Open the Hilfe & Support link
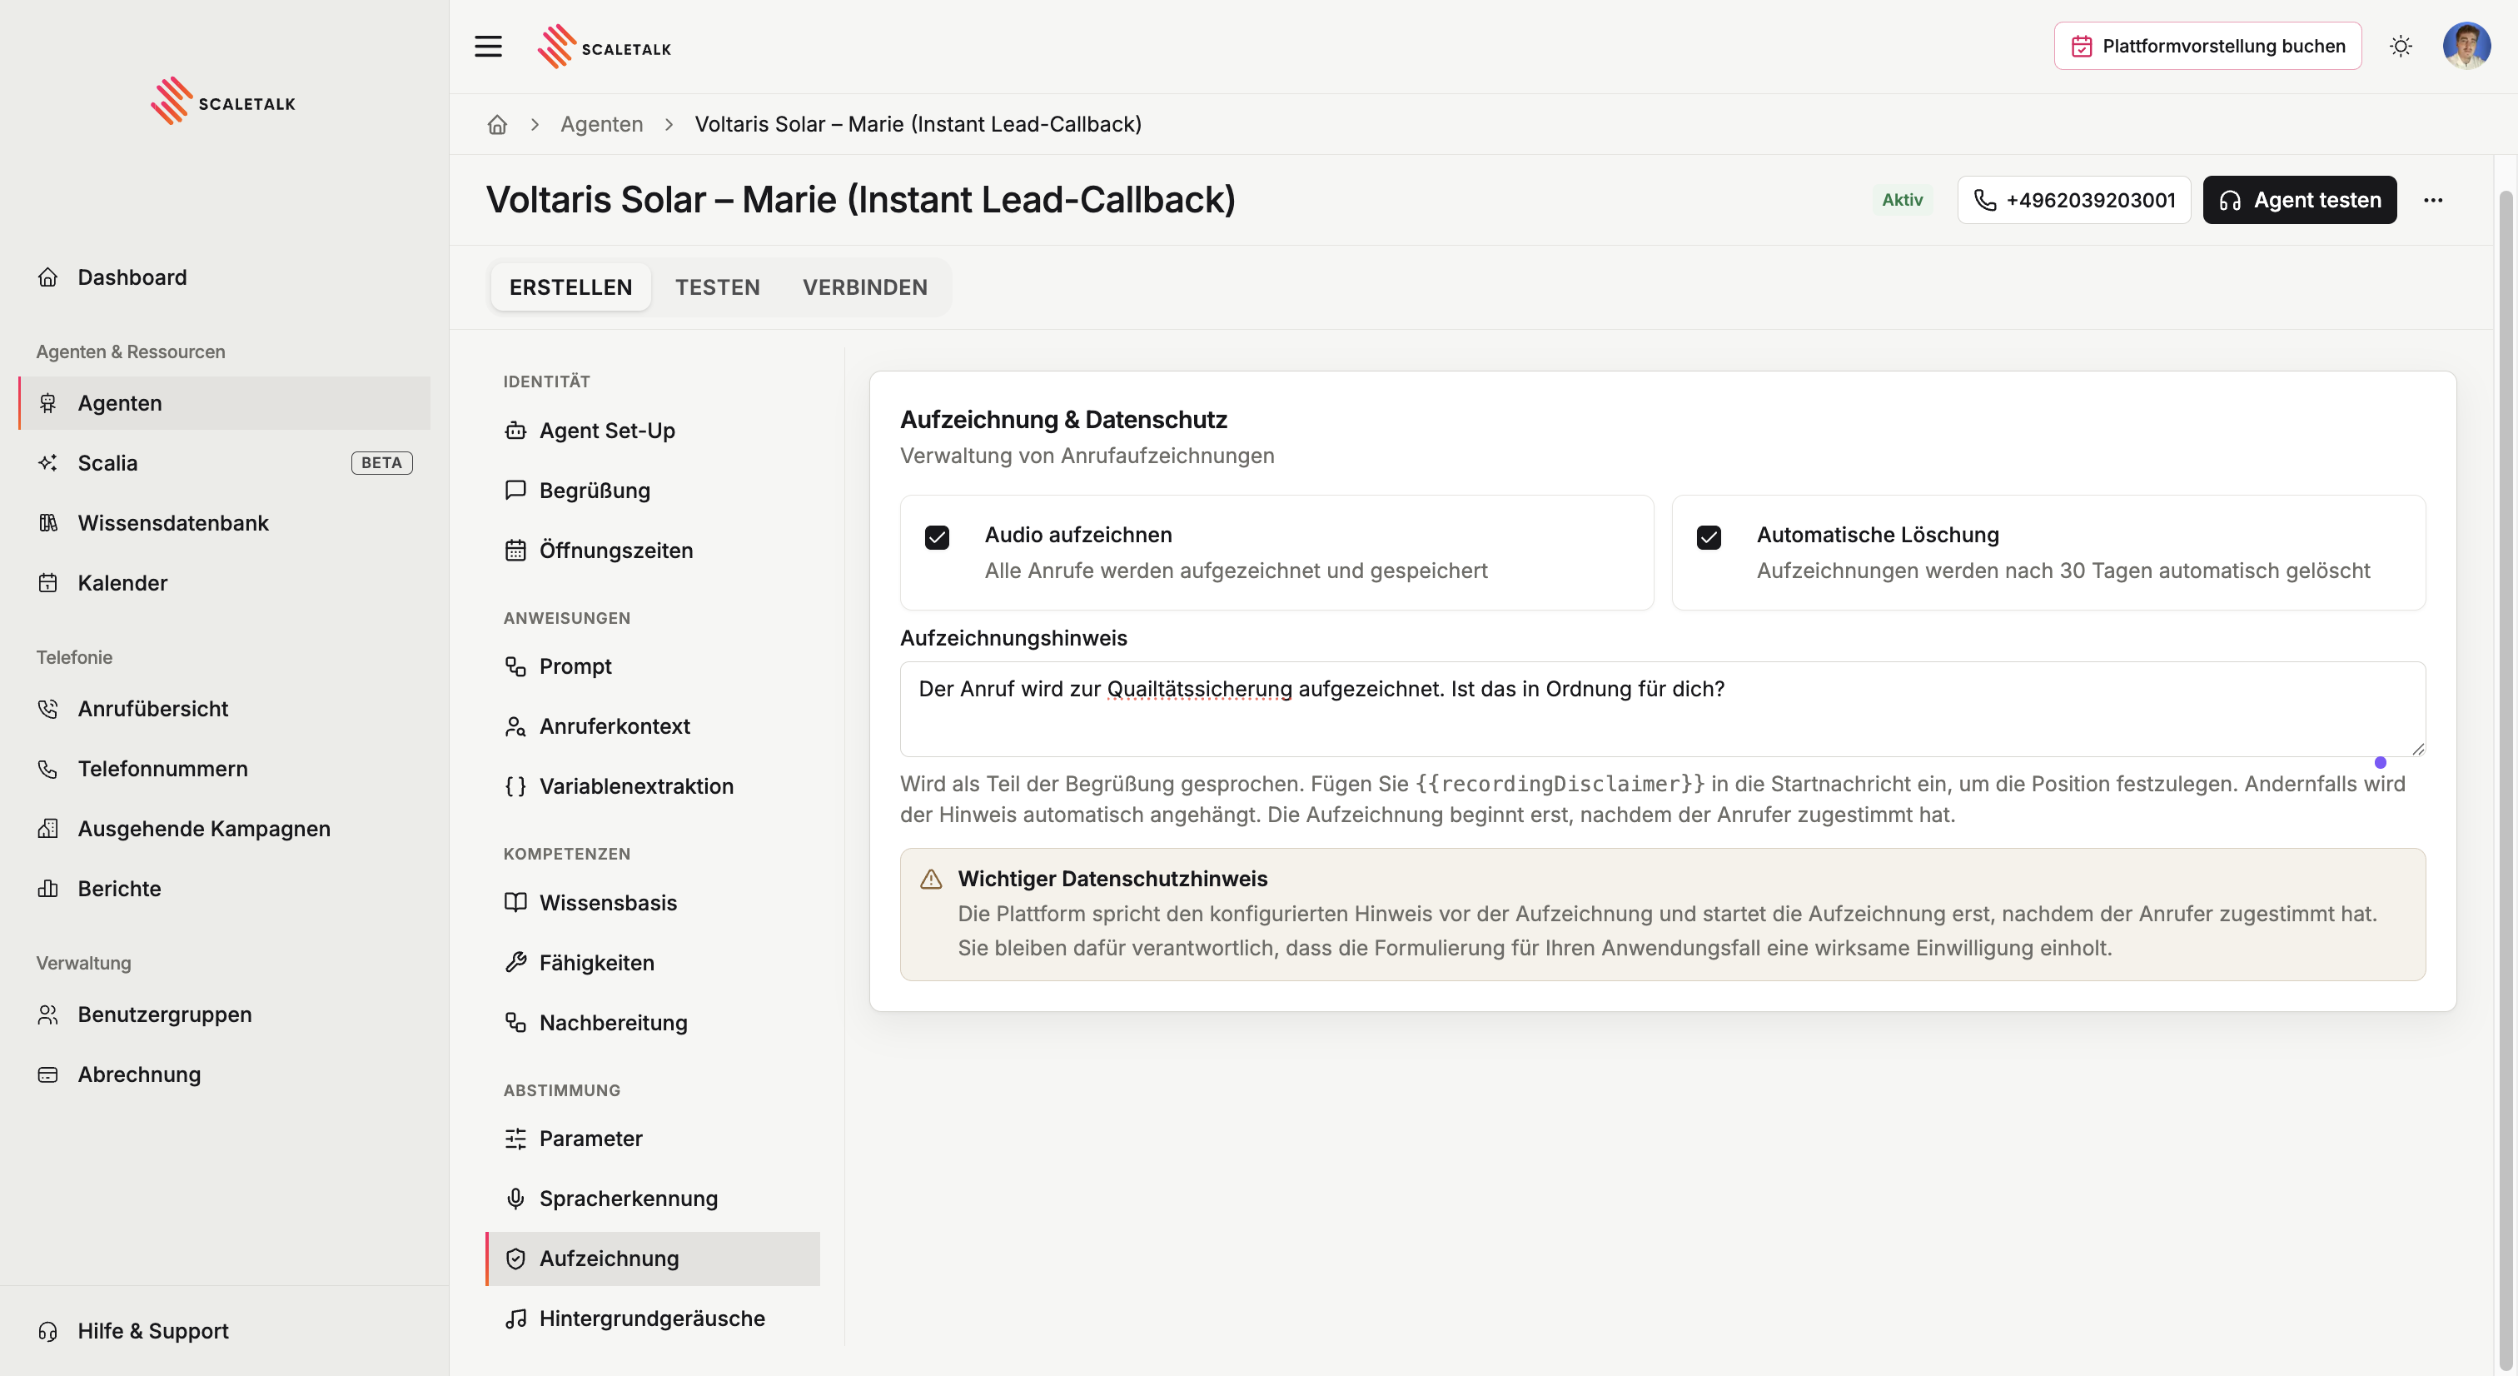The height and width of the screenshot is (1376, 2518). 224,1331
